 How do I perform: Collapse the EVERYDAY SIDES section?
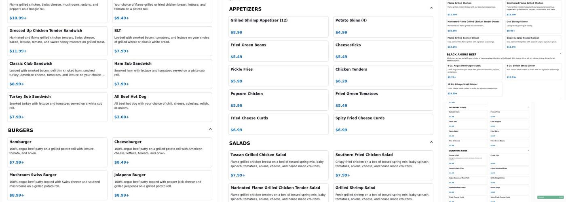[x=528, y=107]
